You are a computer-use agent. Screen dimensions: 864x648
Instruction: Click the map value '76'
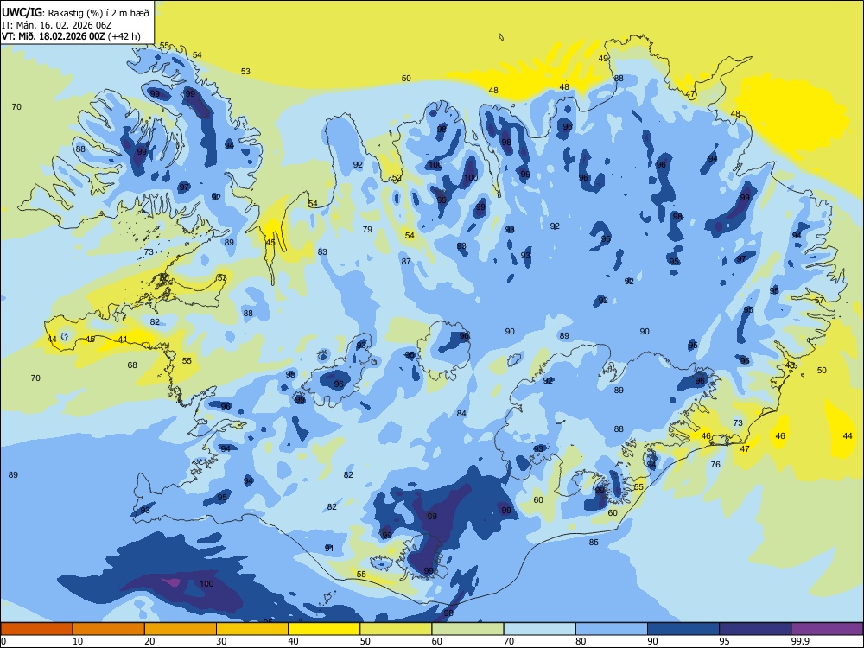point(715,465)
